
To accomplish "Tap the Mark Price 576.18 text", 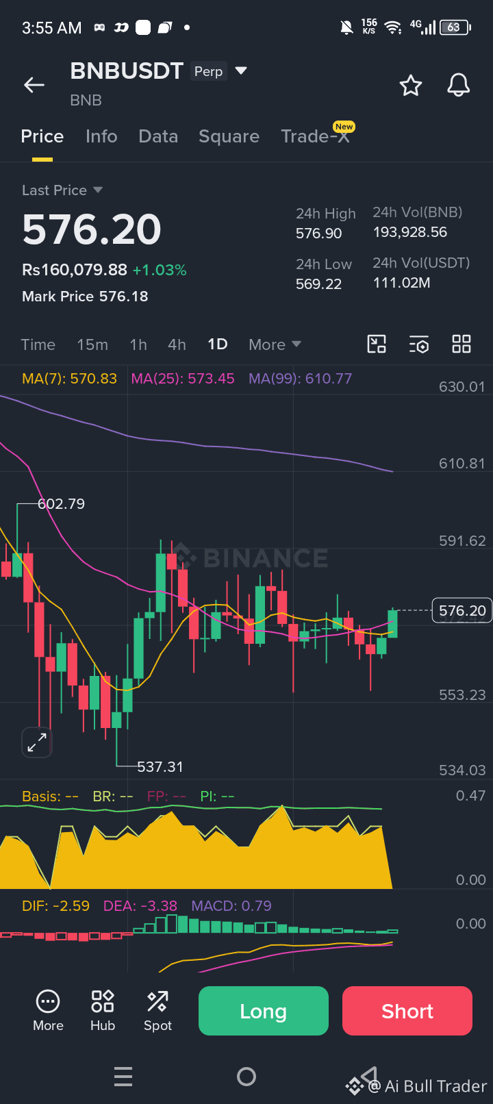I will (85, 297).
